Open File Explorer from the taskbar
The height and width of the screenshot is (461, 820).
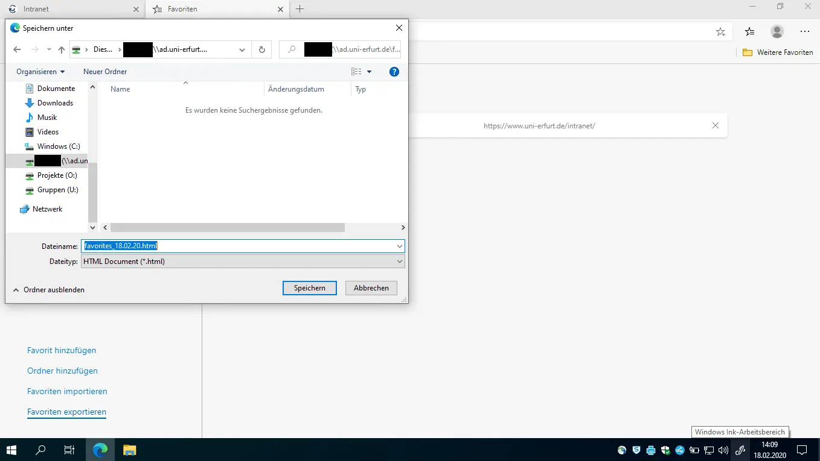[129, 450]
